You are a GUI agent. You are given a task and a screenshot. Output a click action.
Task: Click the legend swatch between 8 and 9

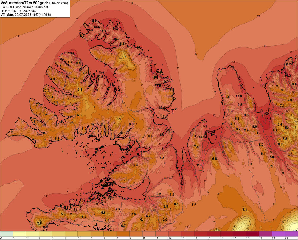(123, 234)
